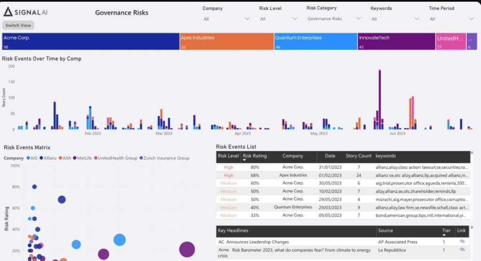This screenshot has height=261, width=481.
Task: Open link icon for La Repubblica headline
Action: [x=462, y=250]
